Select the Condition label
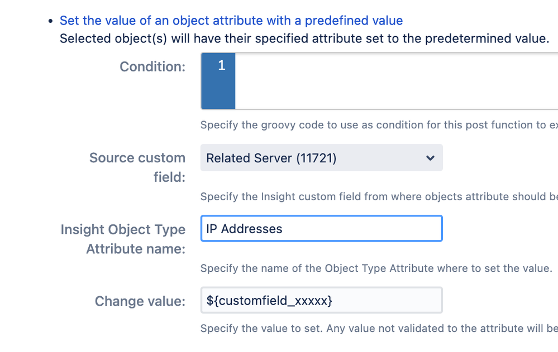Screen dimensions: 558x352 pyautogui.click(x=152, y=66)
